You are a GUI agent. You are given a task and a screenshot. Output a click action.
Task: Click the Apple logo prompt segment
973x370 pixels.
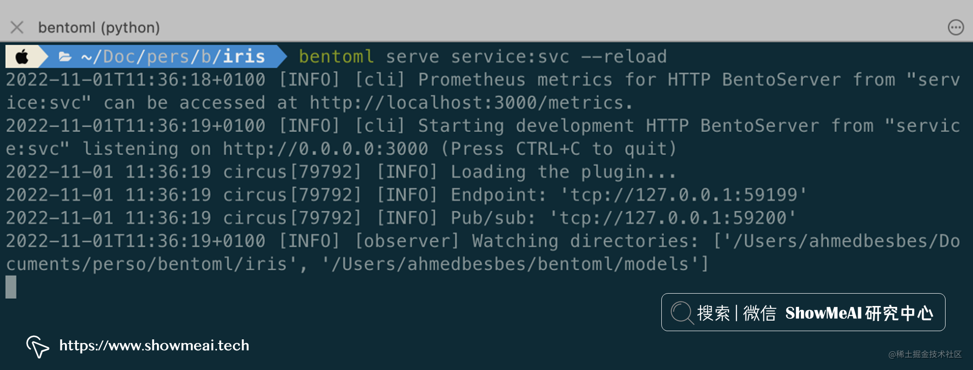[22, 57]
